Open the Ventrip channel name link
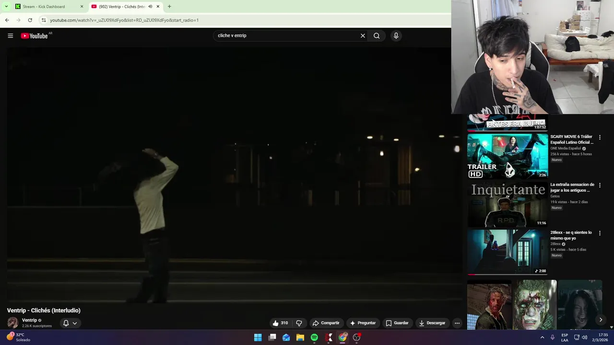614x345 pixels. click(x=29, y=320)
